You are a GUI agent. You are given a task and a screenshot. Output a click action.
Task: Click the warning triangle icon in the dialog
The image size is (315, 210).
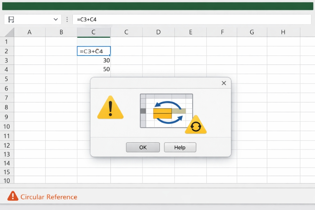111,110
